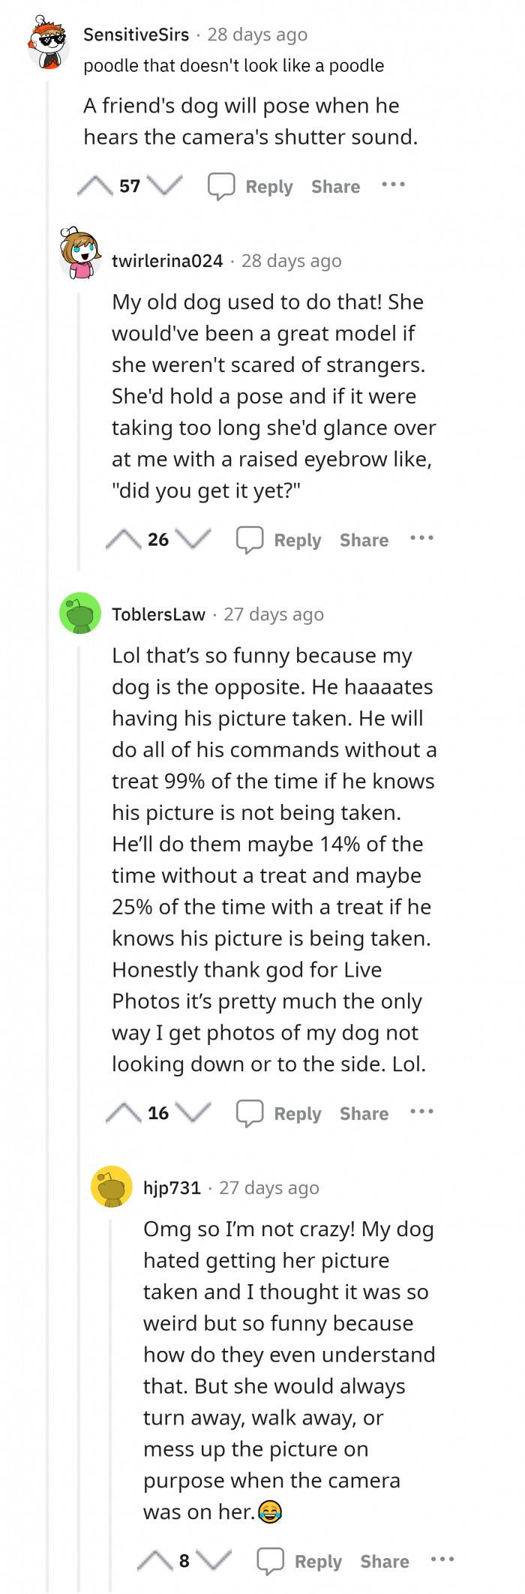
Task: Open more options on SensitiveSirs' comment
Action: (393, 185)
